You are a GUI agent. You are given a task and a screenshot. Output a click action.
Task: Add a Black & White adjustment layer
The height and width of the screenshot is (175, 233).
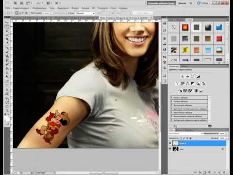[193, 84]
